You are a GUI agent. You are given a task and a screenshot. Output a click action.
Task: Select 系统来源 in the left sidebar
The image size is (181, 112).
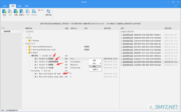click(x=11, y=31)
